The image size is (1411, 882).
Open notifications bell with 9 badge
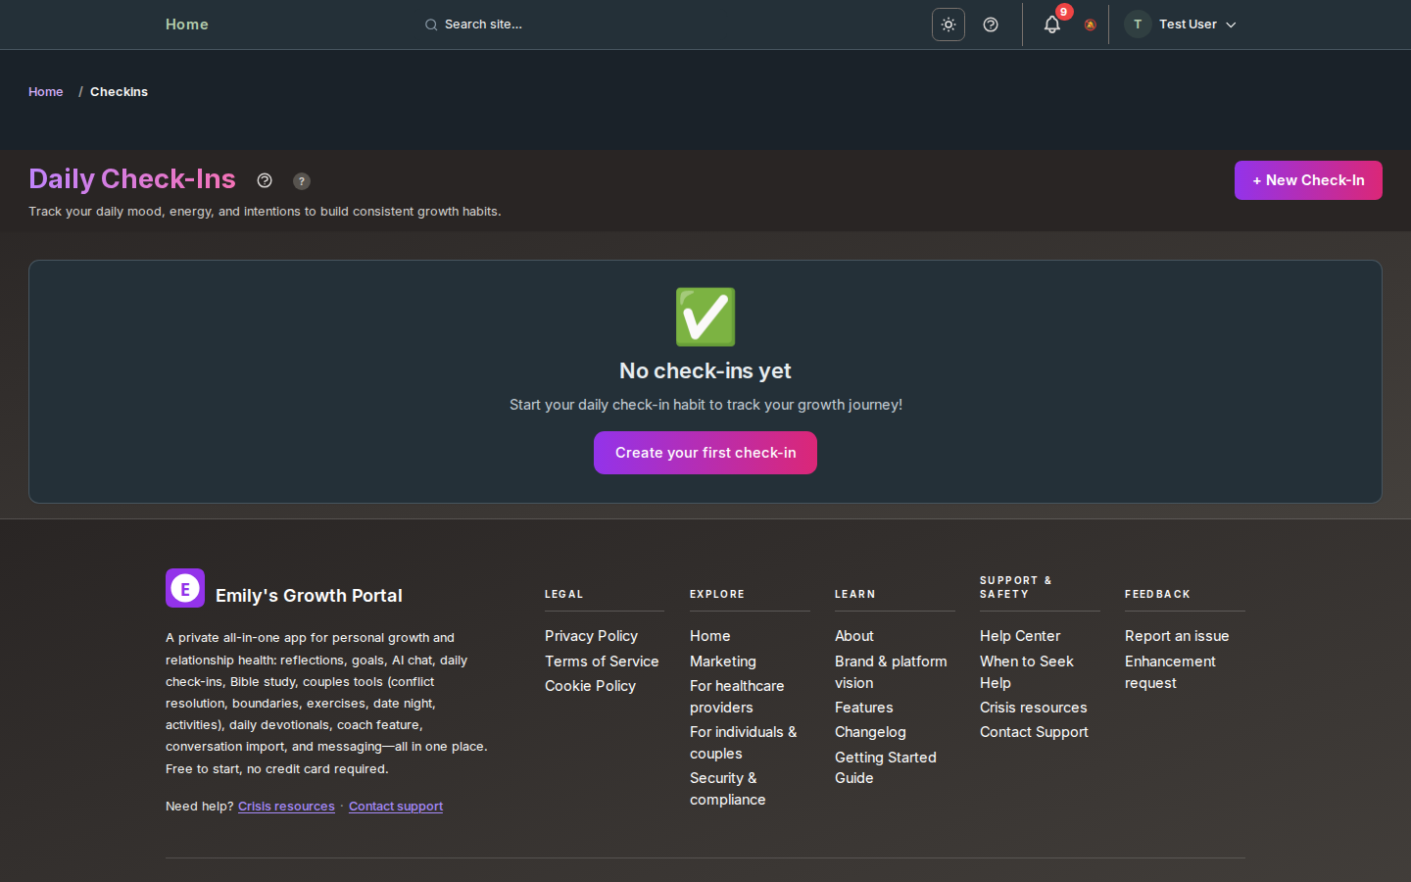[x=1052, y=24]
